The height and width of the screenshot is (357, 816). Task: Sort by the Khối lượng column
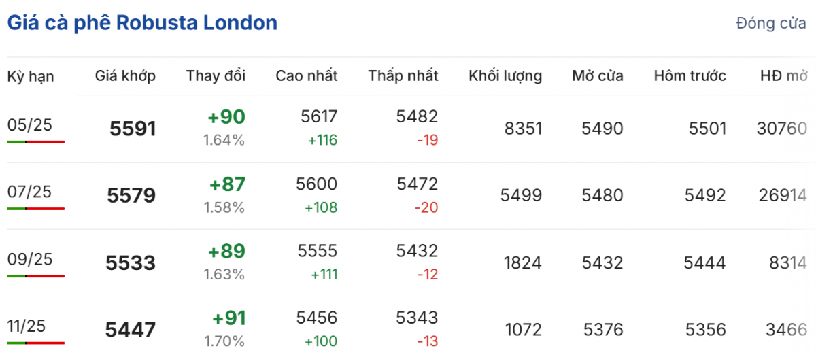pyautogui.click(x=505, y=76)
